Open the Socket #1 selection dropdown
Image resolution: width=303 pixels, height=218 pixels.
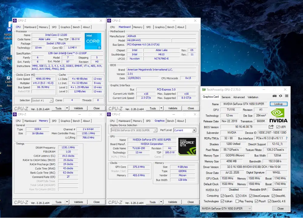point(42,101)
